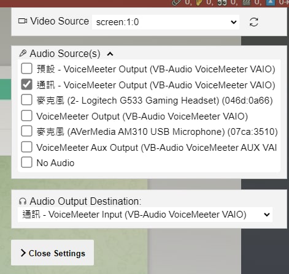Click the 麥克風 AVerMedia AM310 USB Microphone label

point(157,132)
